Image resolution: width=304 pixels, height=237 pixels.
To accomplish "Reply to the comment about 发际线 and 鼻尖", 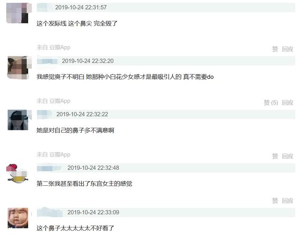I will pyautogui.click(x=287, y=49).
